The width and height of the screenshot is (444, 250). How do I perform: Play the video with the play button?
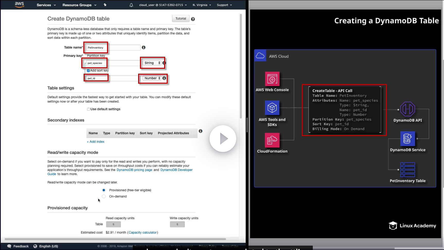pyautogui.click(x=223, y=139)
